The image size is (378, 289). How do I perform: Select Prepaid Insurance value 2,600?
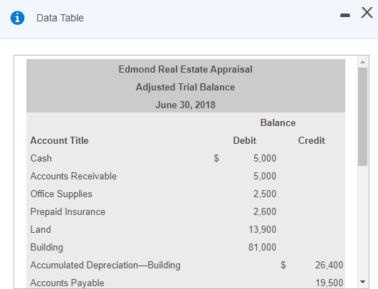(x=265, y=212)
